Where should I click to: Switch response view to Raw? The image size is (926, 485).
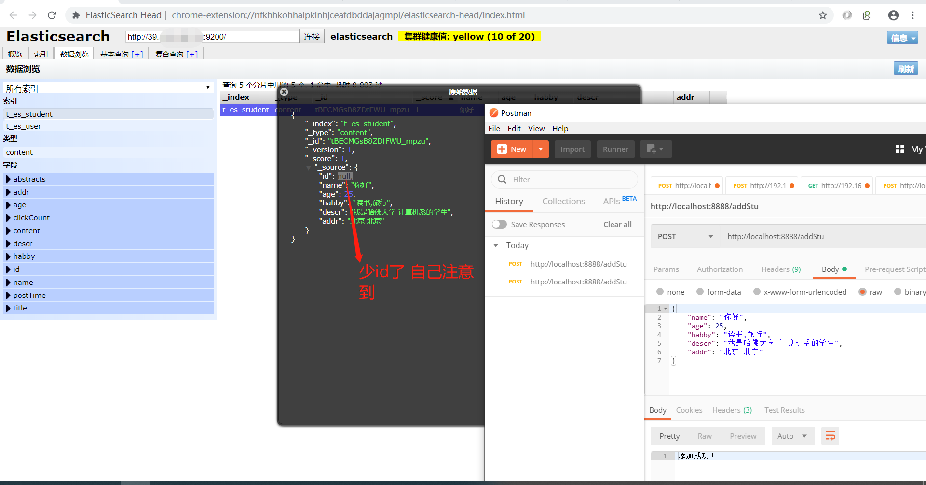(705, 436)
